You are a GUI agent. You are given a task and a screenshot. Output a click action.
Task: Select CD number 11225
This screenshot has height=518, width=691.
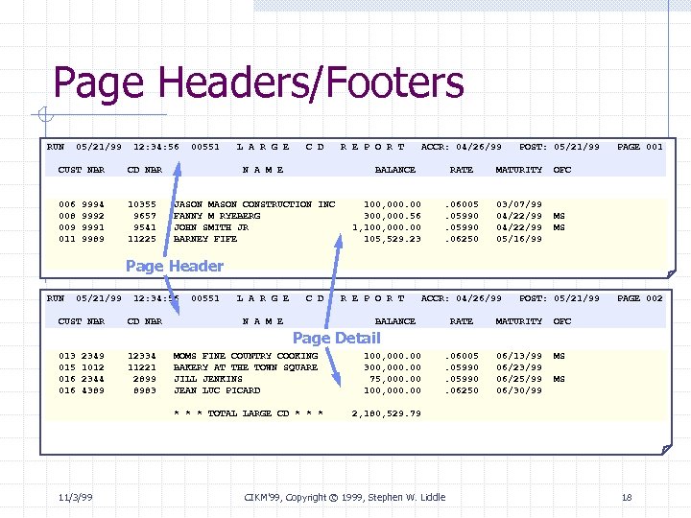(142, 239)
